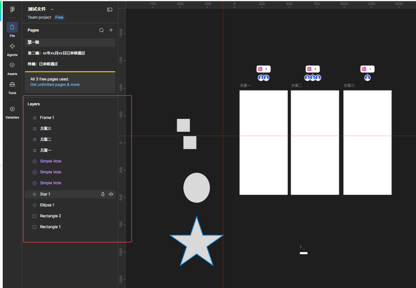The height and width of the screenshot is (288, 416).
Task: Click the 方案三 frame label on canvas
Action: point(349,86)
